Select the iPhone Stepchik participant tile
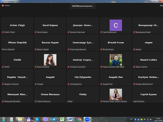The height and width of the screenshot is (122, 163). 17,43
